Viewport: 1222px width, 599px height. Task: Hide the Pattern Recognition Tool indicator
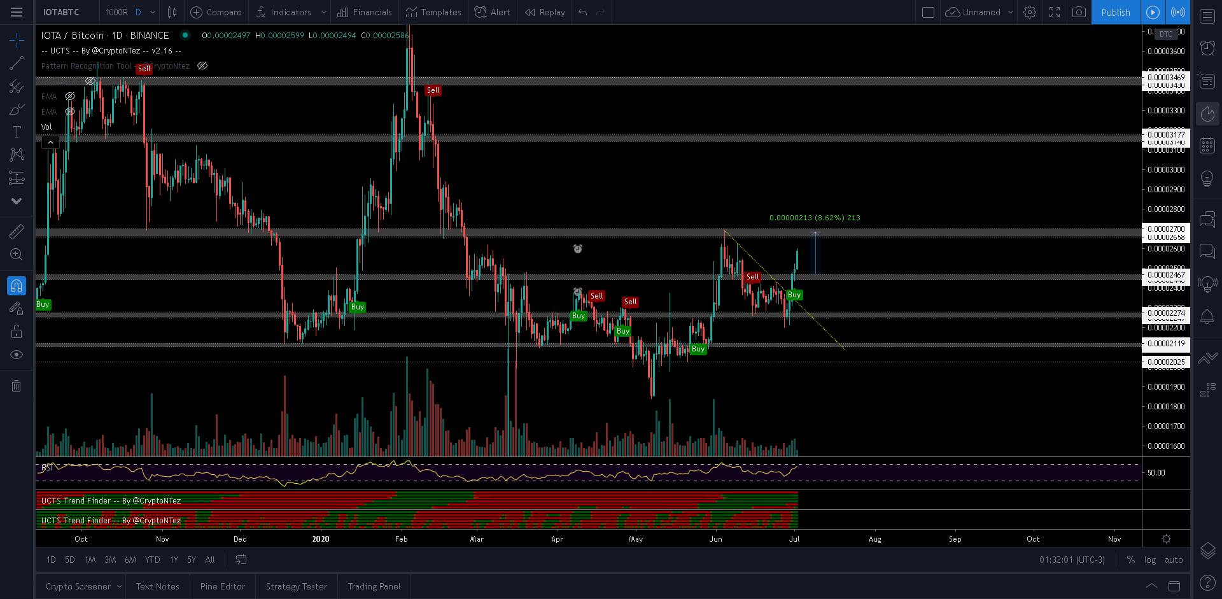(x=202, y=66)
